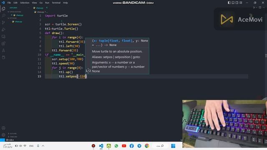Expand the Outline section

[x=12, y=133]
